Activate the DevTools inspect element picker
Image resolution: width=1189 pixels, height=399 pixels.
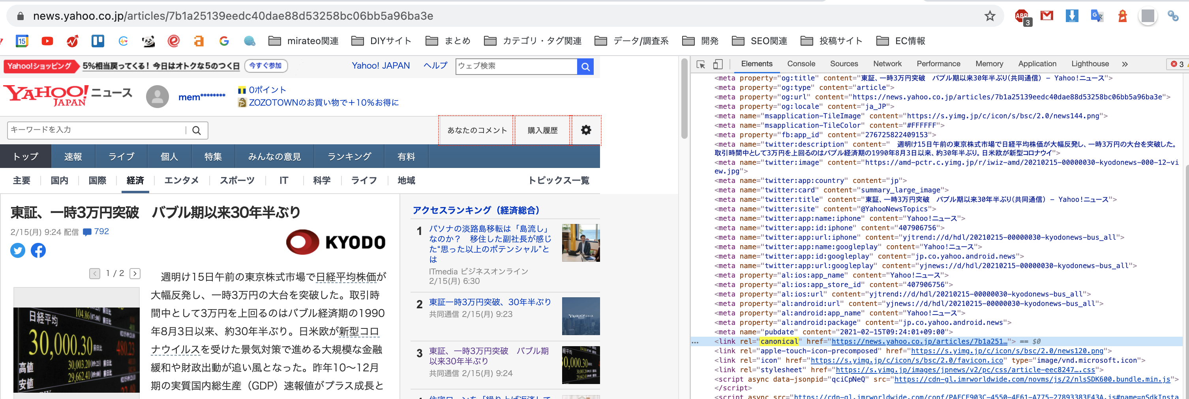coord(701,65)
